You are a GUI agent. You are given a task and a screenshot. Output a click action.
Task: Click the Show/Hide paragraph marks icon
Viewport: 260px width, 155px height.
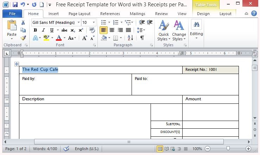coord(142,38)
